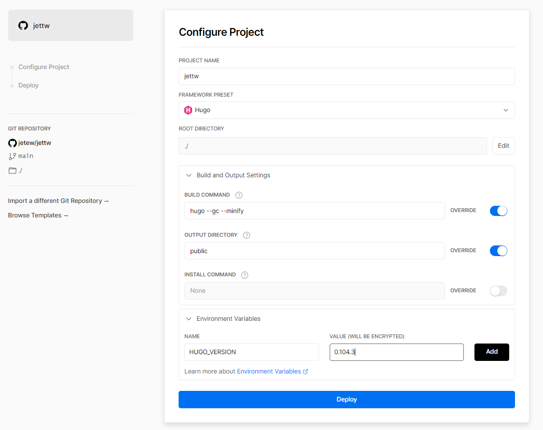The width and height of the screenshot is (543, 430).
Task: Click GitHub icon next to jetew/jettw repository
Action: [x=13, y=143]
